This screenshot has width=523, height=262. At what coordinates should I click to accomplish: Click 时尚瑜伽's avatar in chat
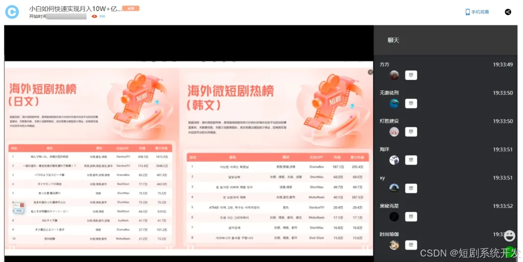[394, 245]
